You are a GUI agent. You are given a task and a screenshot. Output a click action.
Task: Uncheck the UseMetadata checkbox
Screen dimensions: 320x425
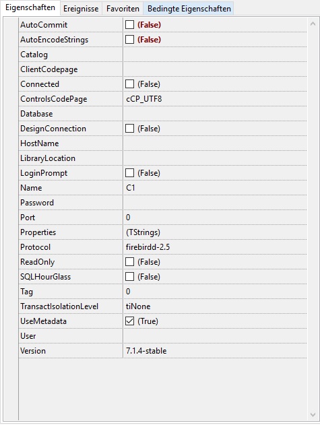tap(129, 321)
